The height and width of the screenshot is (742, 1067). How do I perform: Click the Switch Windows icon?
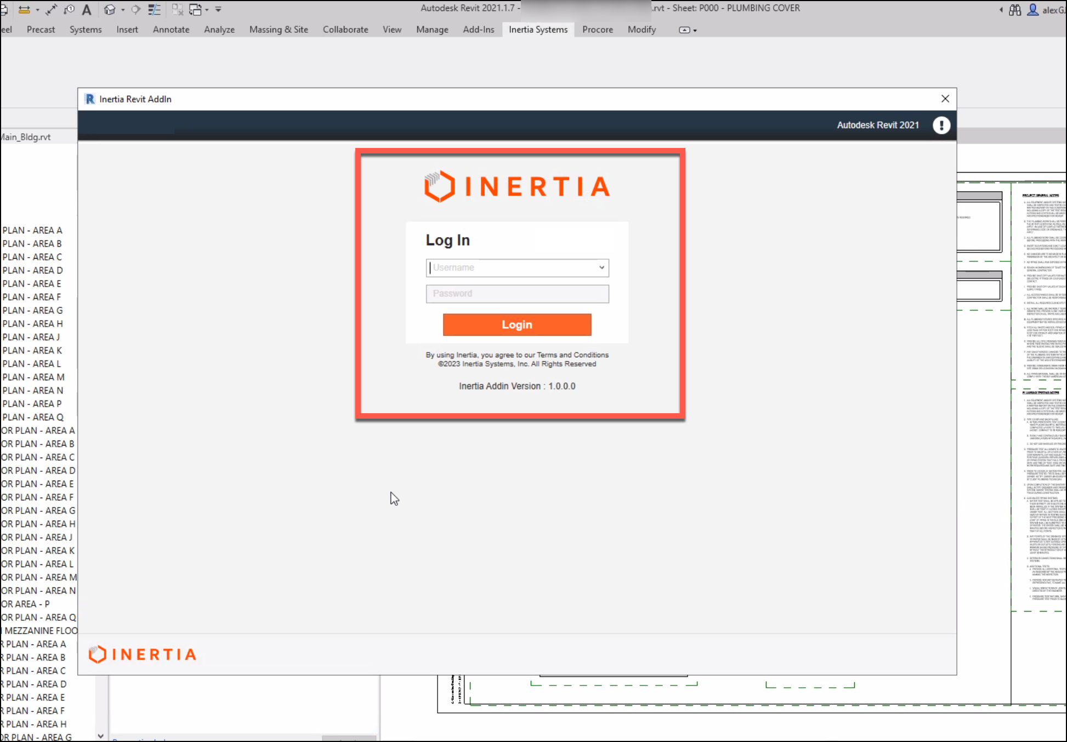tap(195, 9)
